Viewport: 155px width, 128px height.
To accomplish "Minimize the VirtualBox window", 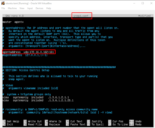I will pos(134,3).
